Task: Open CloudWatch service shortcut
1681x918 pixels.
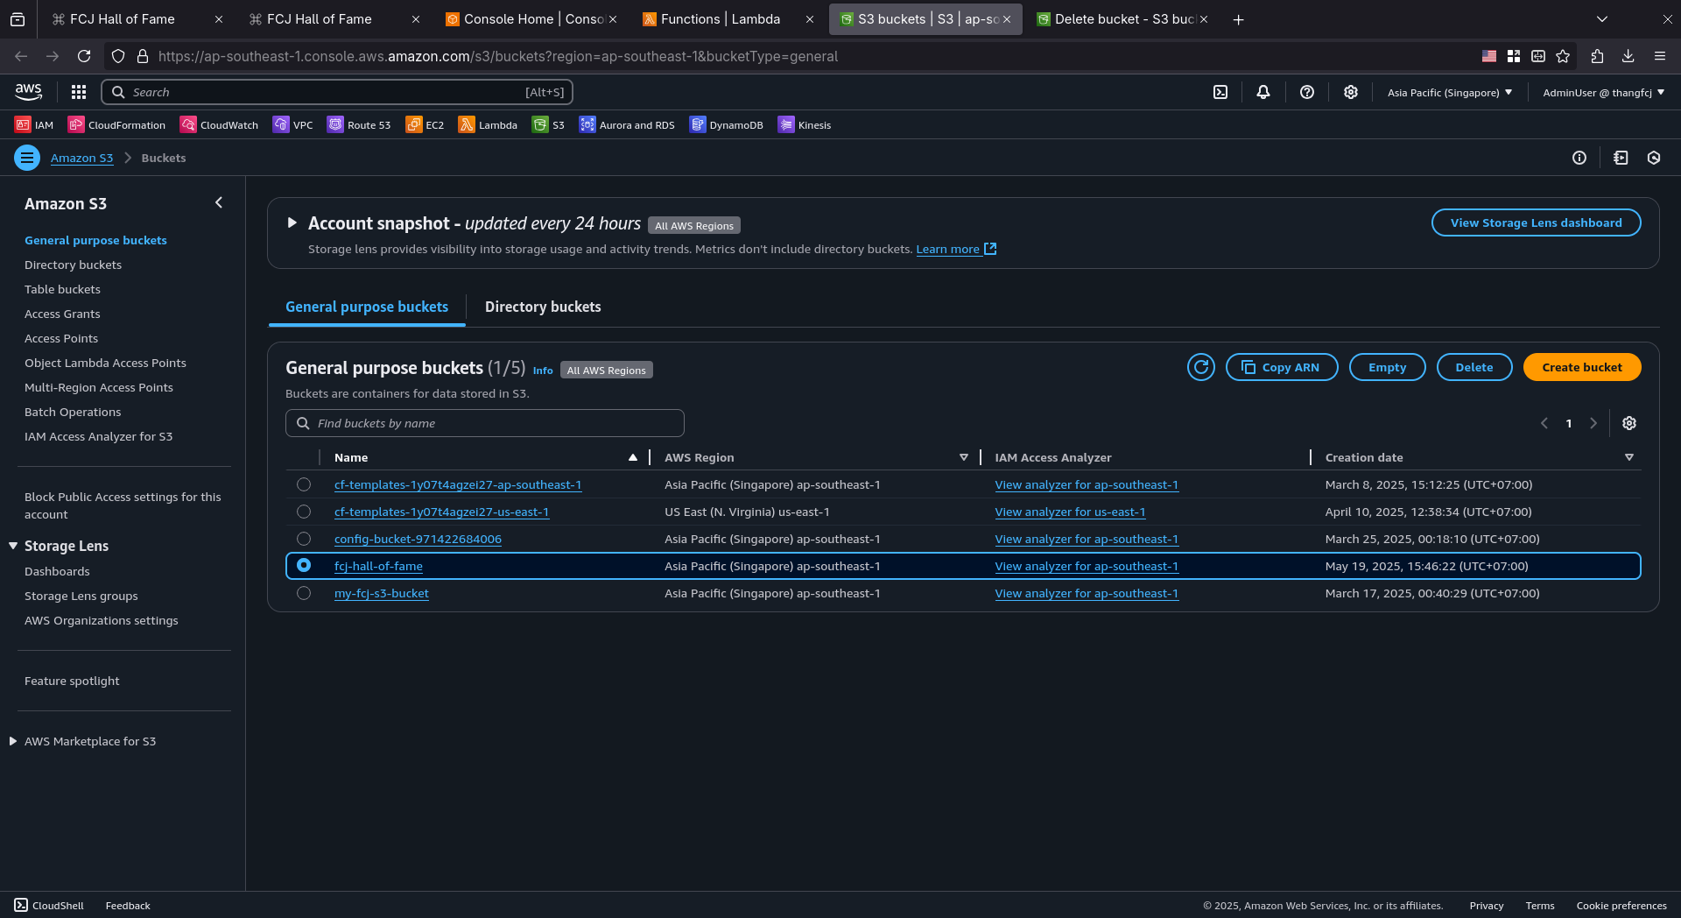Action: (220, 125)
